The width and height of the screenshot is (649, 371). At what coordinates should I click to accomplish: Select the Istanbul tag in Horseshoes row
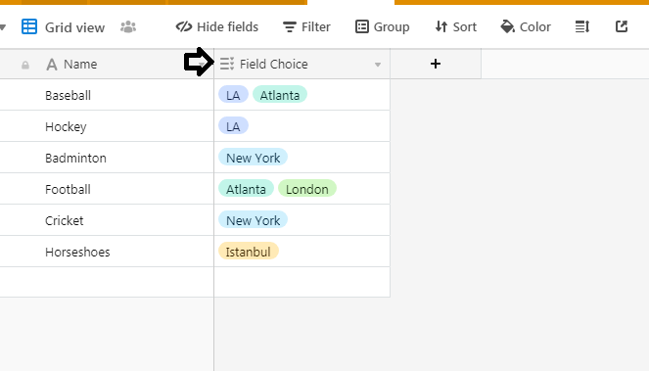[x=249, y=252]
